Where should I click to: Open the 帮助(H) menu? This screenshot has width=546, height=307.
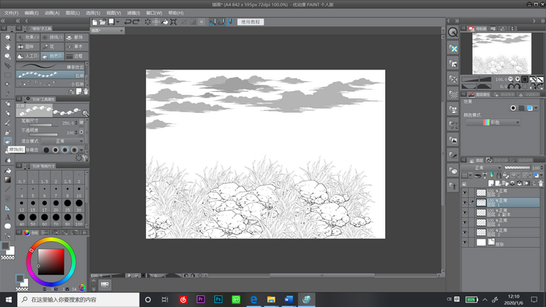point(175,13)
